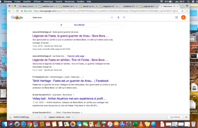Open PHOTO HARRY.jpg download options
The image size is (198, 128).
[38, 117]
